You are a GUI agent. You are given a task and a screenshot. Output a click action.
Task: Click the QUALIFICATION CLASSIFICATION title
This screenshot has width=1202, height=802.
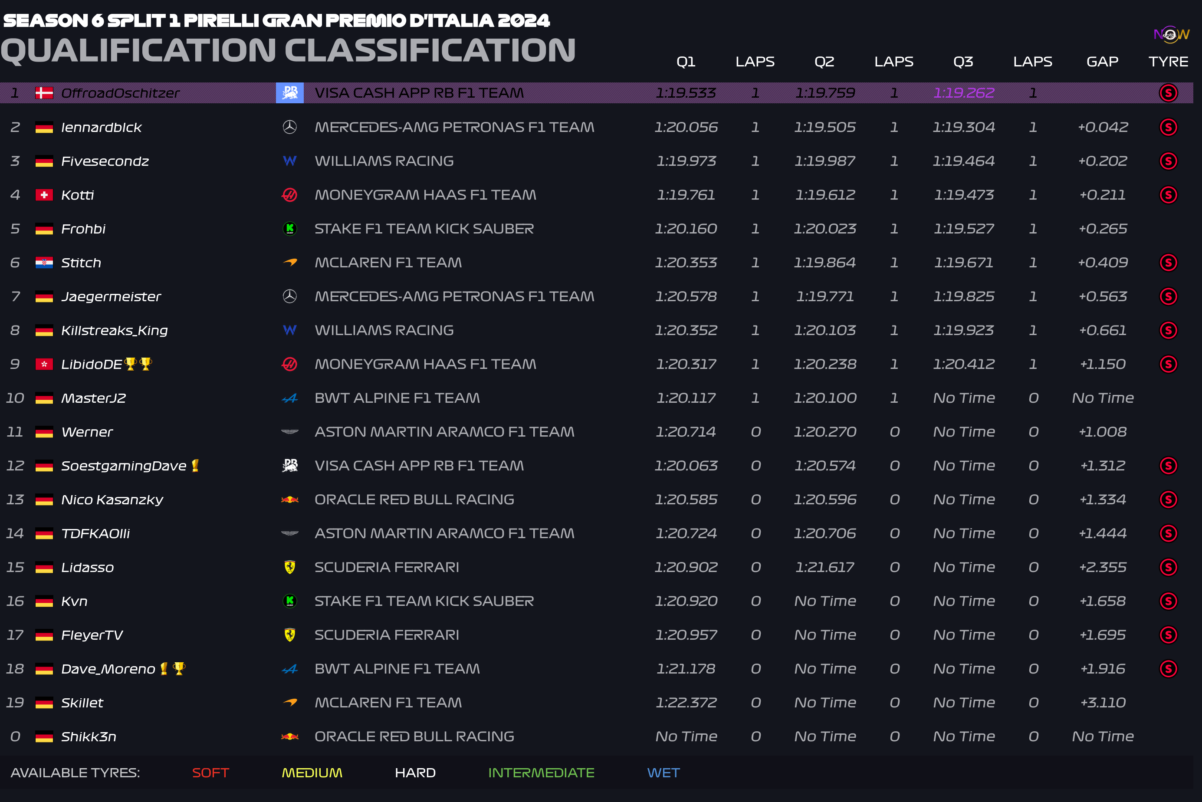[288, 51]
